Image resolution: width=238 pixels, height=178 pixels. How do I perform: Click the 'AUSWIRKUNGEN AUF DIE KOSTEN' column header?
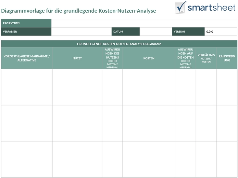pyautogui.click(x=185, y=58)
